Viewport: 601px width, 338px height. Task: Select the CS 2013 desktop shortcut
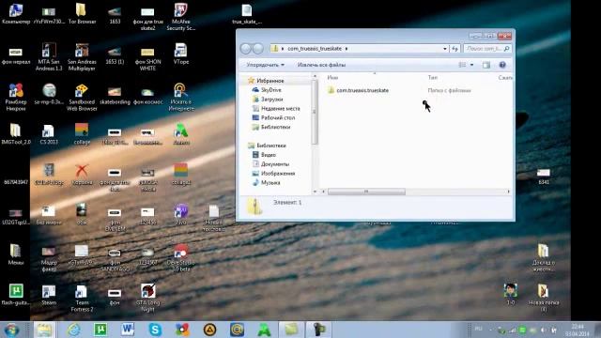click(49, 133)
